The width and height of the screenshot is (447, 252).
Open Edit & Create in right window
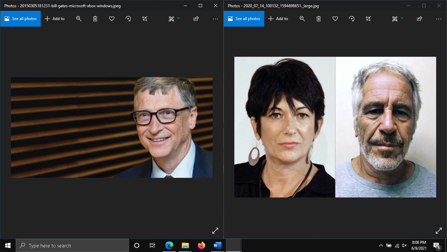click(395, 19)
